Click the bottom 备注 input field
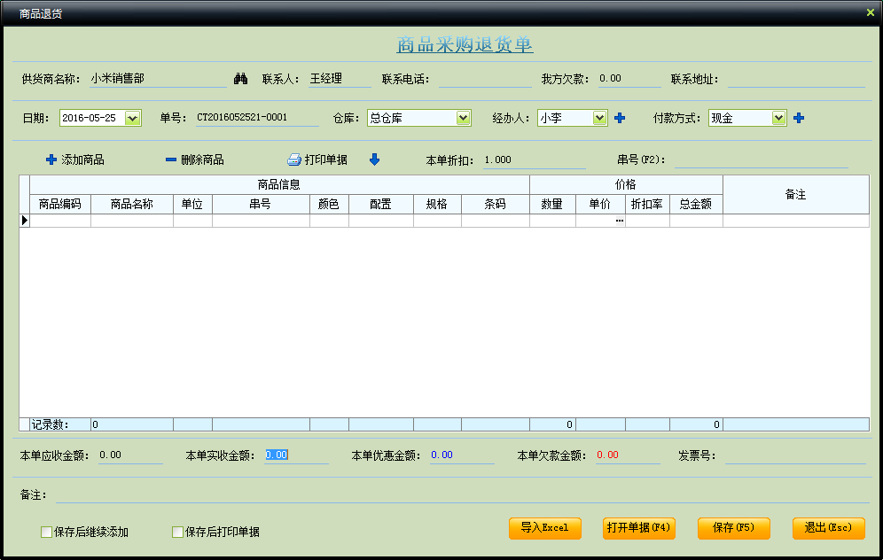This screenshot has height=560, width=883. point(463,495)
